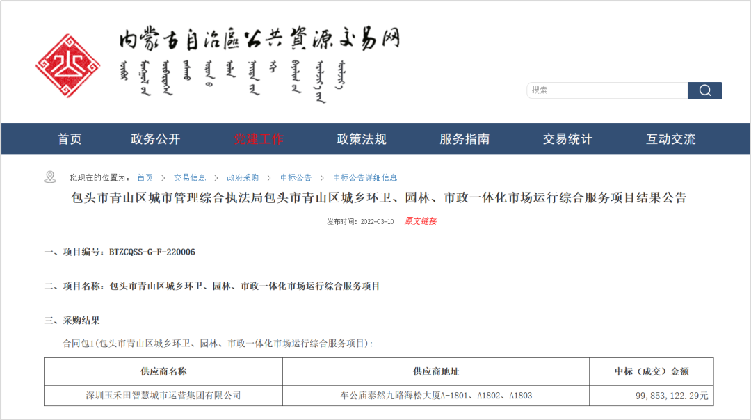Go back to 中标公告 breadcrumb link
This screenshot has width=751, height=420.
296,178
